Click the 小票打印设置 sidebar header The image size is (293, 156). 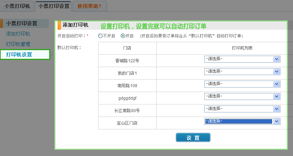(x=21, y=24)
